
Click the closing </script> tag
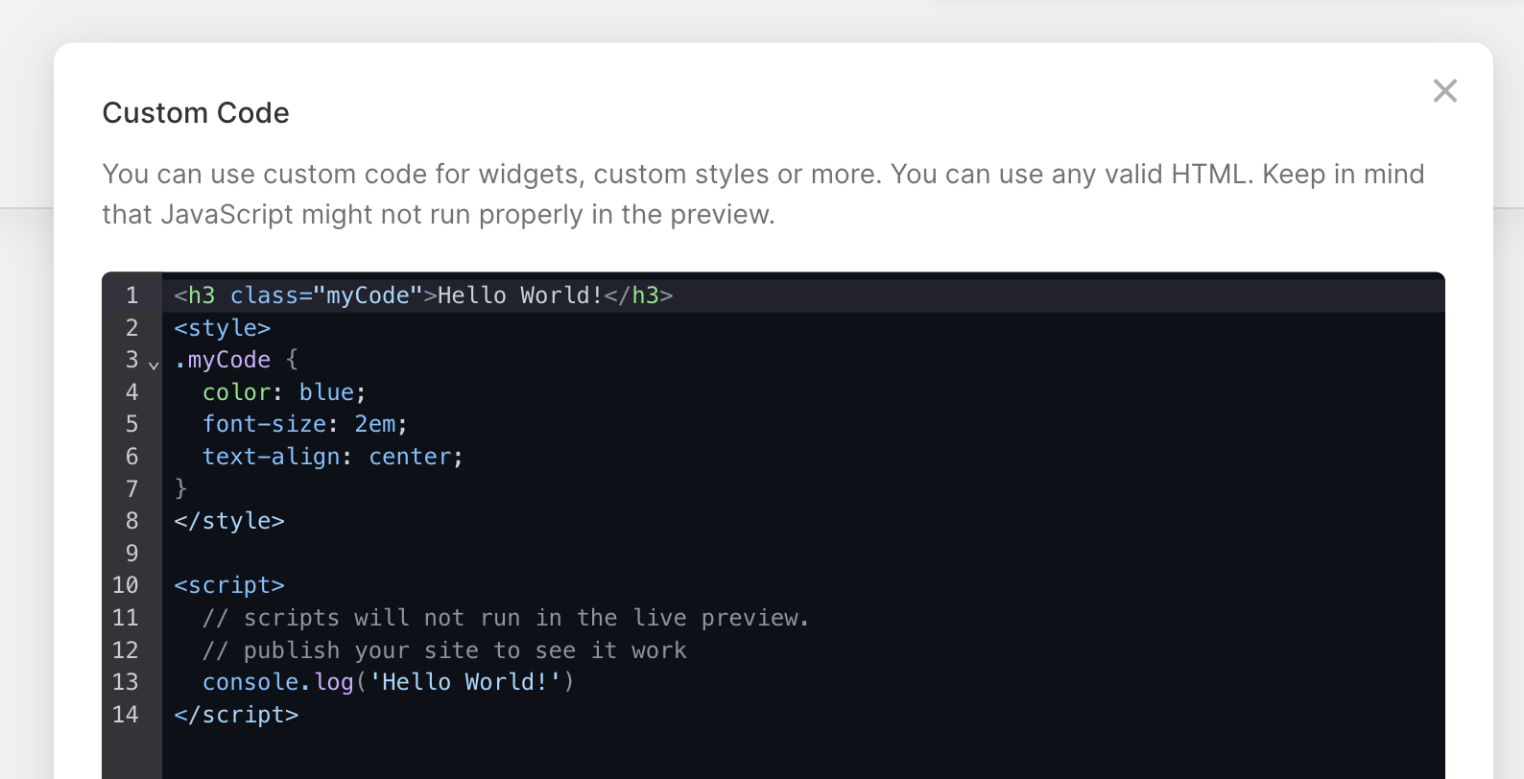coord(236,715)
